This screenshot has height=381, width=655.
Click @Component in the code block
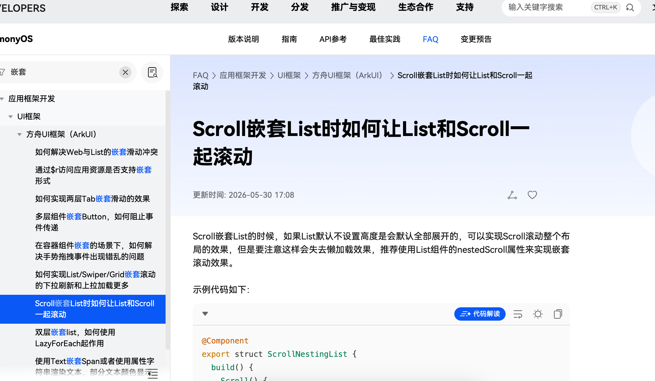(x=225, y=341)
